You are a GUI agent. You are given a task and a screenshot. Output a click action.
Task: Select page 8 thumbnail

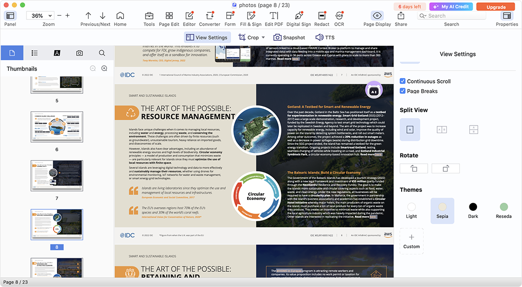pos(57,224)
